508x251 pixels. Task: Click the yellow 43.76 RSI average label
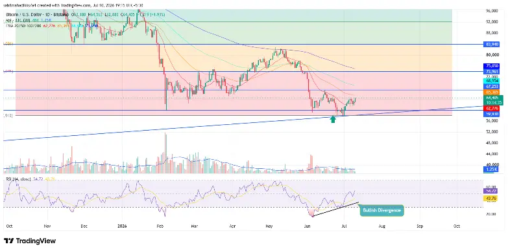point(490,199)
